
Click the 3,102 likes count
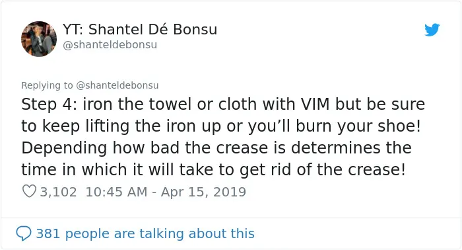(58, 192)
